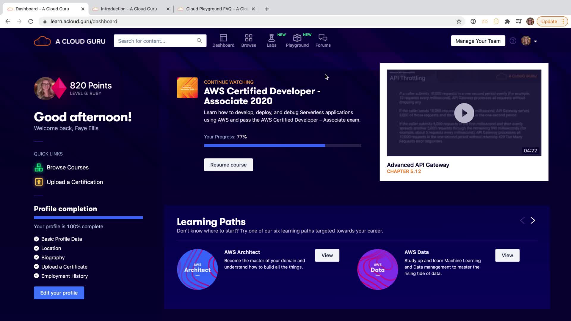Click the search magnifier icon

[199, 41]
